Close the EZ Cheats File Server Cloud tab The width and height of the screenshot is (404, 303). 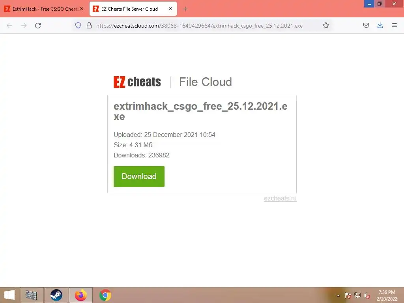[170, 9]
